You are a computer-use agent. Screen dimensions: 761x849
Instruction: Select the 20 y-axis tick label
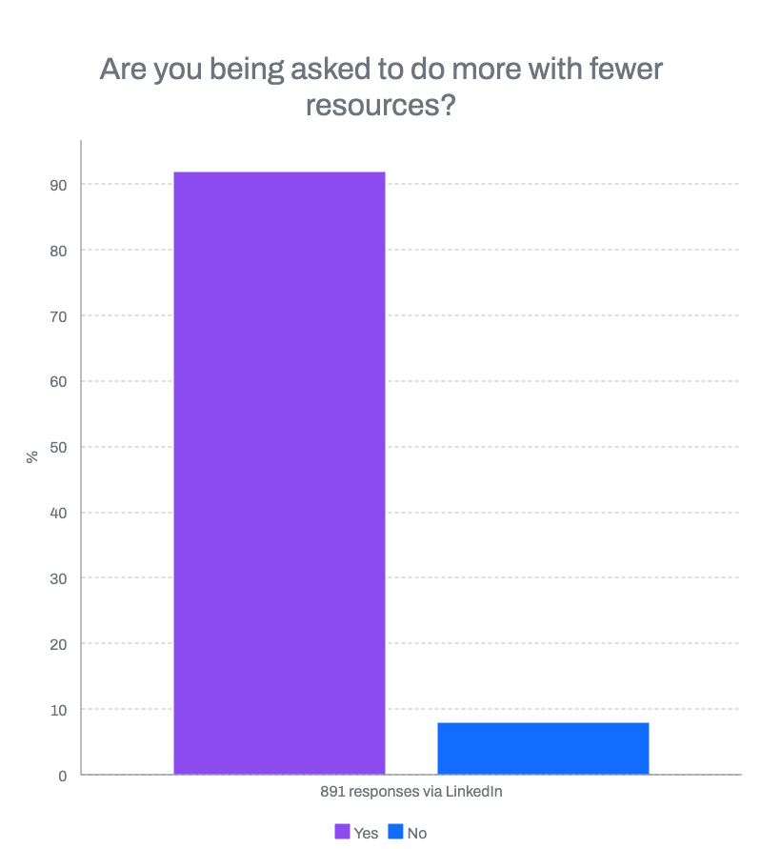59,644
